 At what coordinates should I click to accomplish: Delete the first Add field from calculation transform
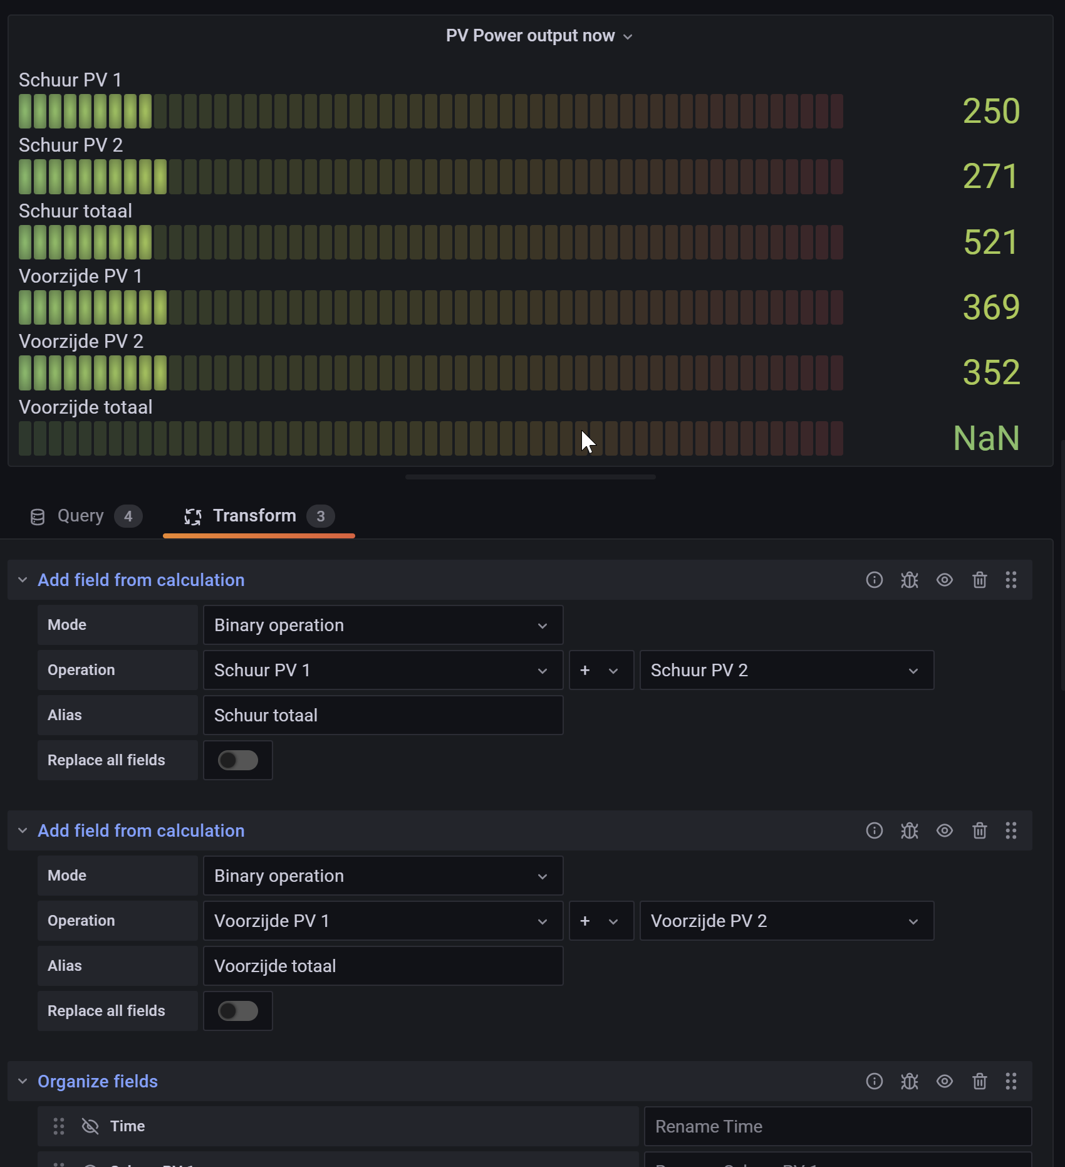click(x=979, y=580)
